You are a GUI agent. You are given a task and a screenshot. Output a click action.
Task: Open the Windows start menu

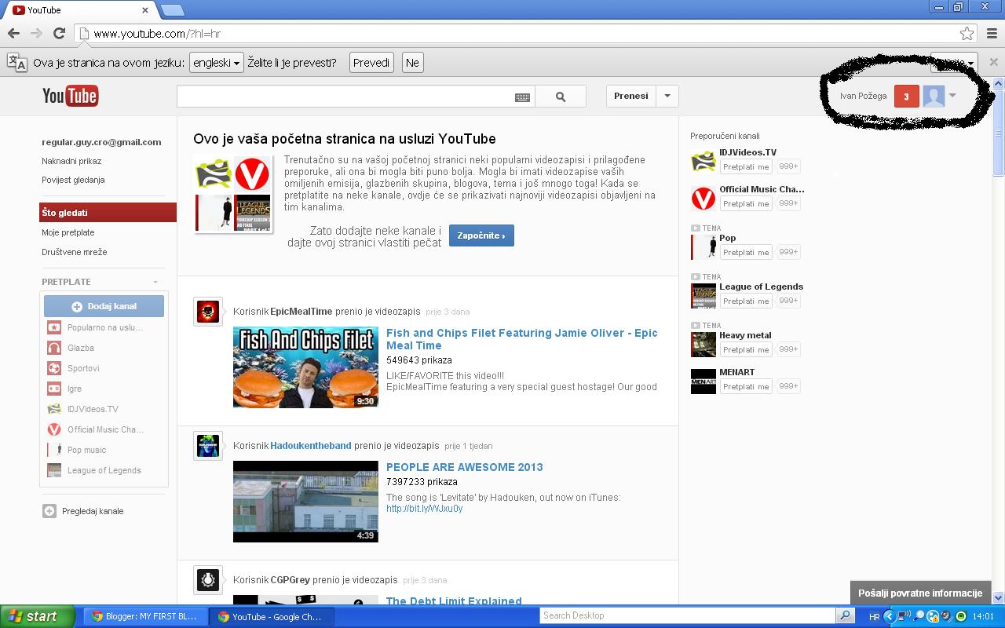[x=38, y=616]
